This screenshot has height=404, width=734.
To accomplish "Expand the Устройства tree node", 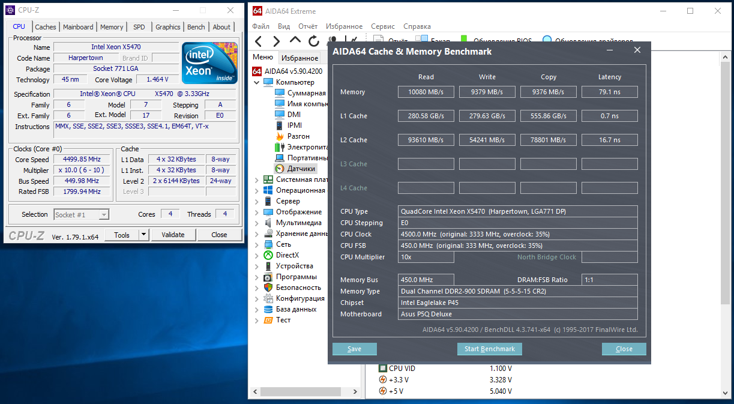I will click(x=257, y=266).
